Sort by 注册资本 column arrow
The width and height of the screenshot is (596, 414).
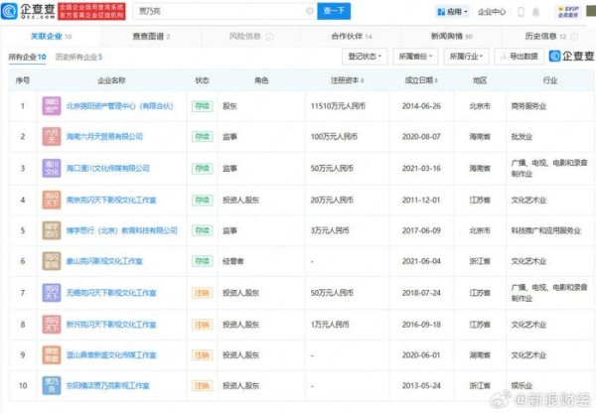click(362, 80)
